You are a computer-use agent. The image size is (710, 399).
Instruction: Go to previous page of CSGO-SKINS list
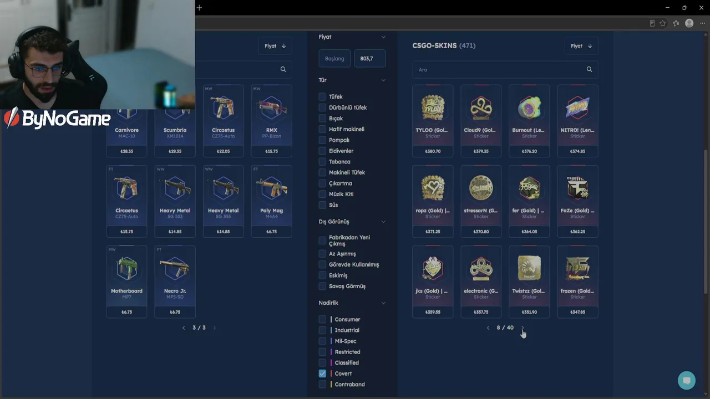488,328
